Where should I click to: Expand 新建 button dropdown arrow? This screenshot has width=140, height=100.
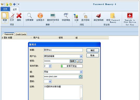5,22
